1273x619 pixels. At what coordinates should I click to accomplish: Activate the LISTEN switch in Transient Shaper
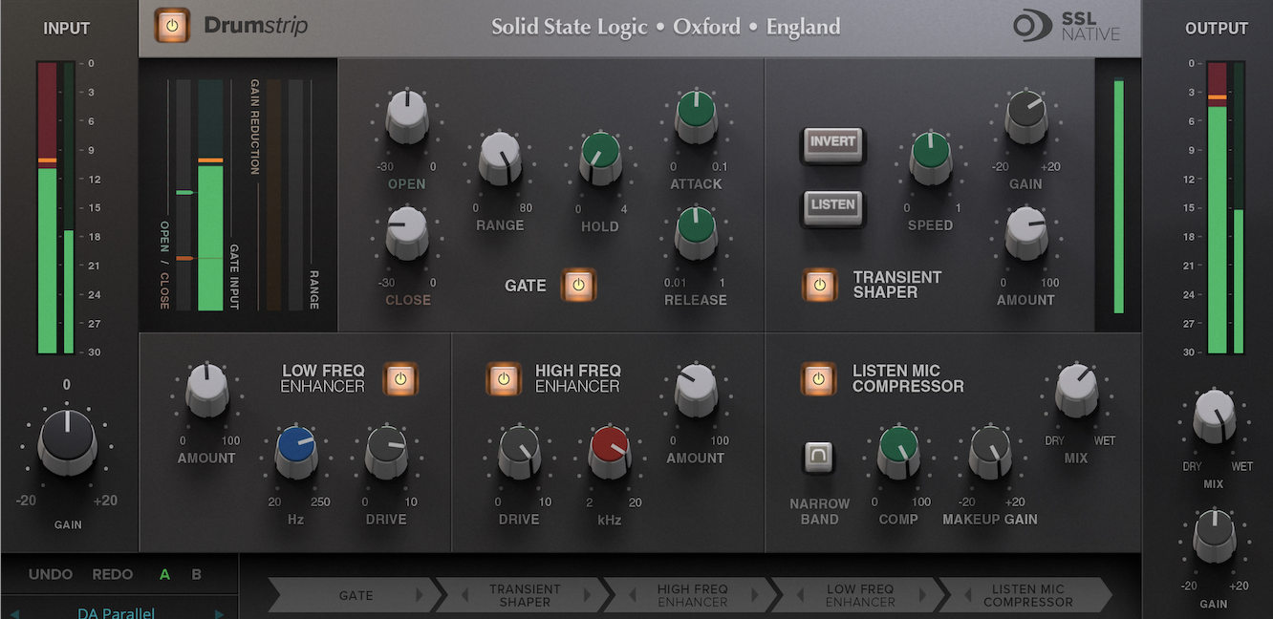pos(831,206)
